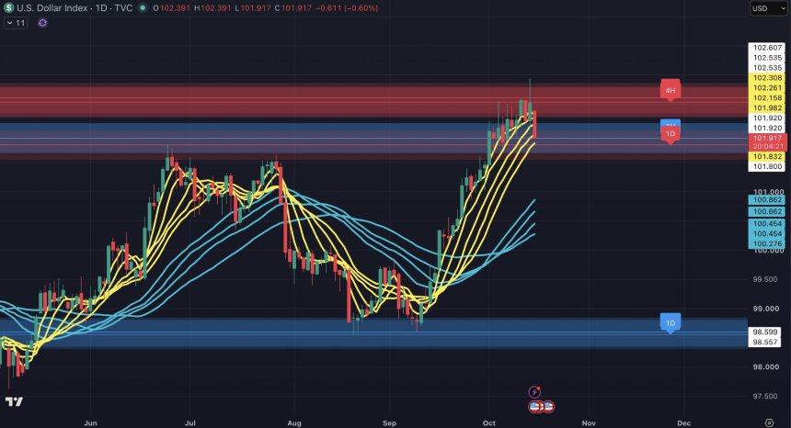Click the Oct time axis label
The width and height of the screenshot is (791, 428).
[488, 423]
